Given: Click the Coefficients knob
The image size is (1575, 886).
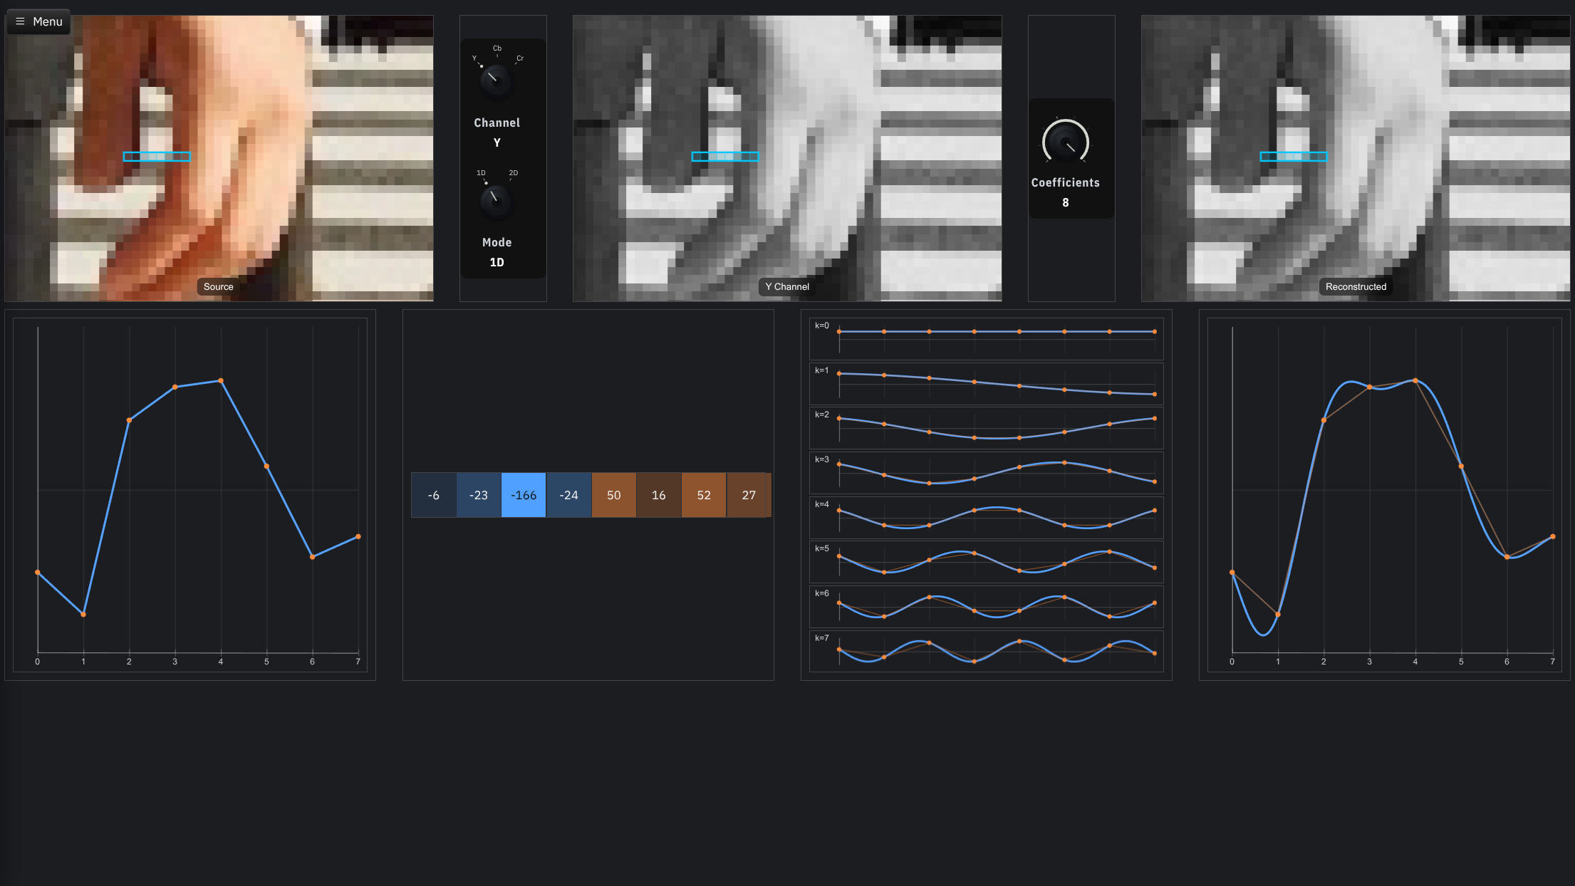Looking at the screenshot, I should [1065, 142].
